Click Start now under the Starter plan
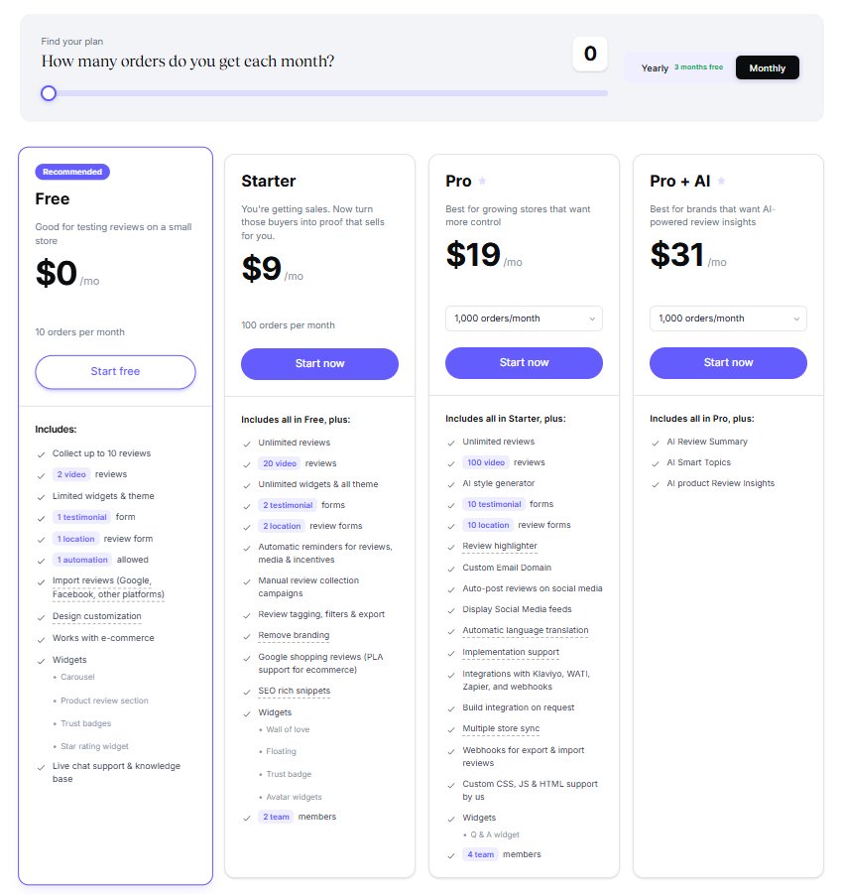Screen dimensions: 843x894 click(319, 364)
